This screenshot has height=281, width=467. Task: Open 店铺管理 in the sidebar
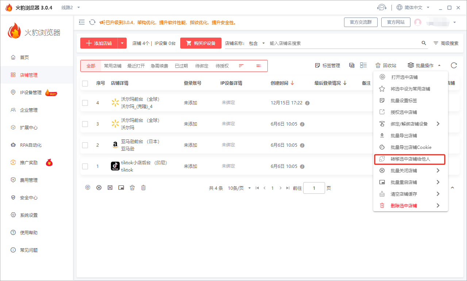(x=29, y=75)
